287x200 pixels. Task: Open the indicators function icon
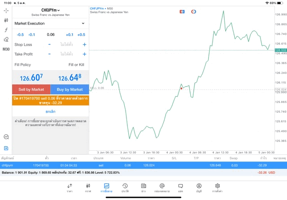pos(6,30)
